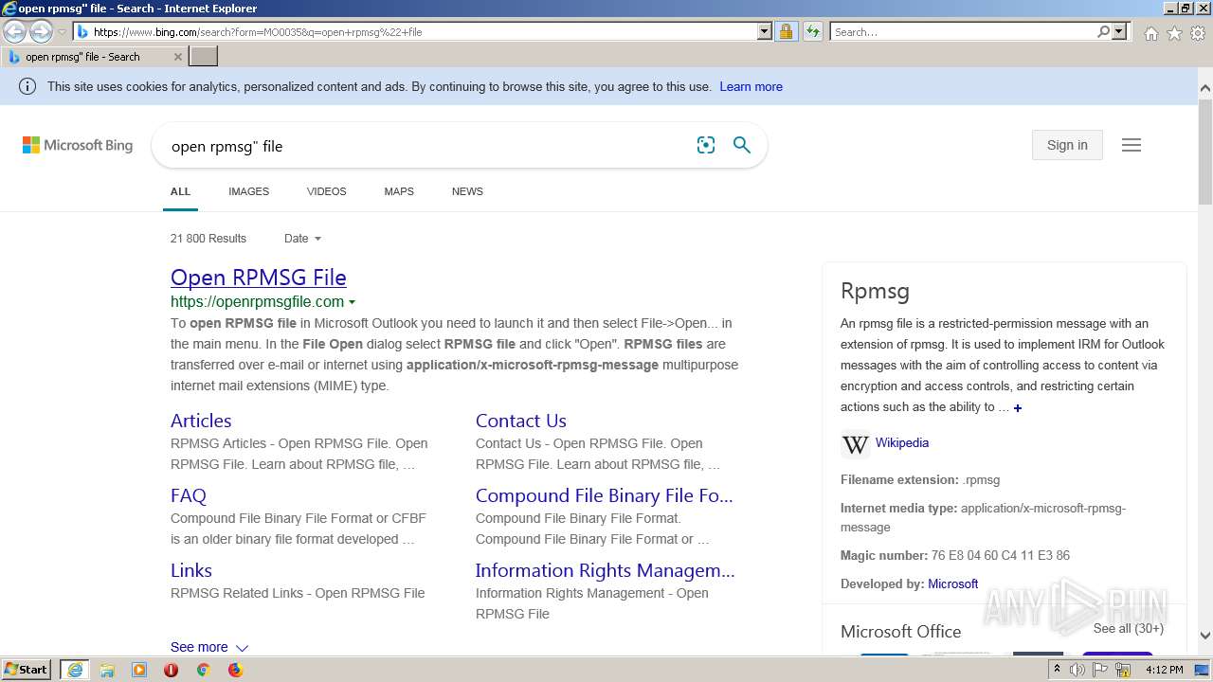Open the Microsoft developer link
This screenshot has height=682, width=1213.
(952, 583)
